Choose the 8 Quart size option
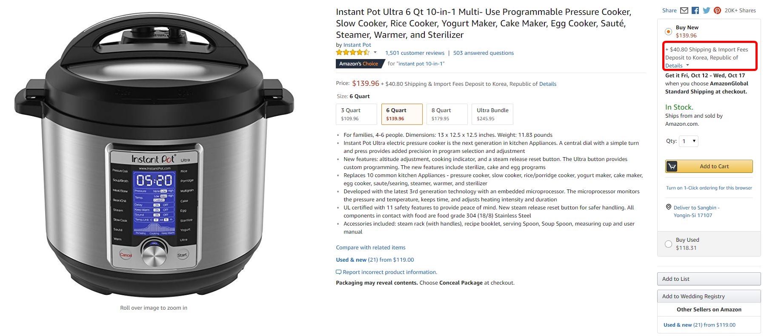764x336 pixels. (x=447, y=114)
